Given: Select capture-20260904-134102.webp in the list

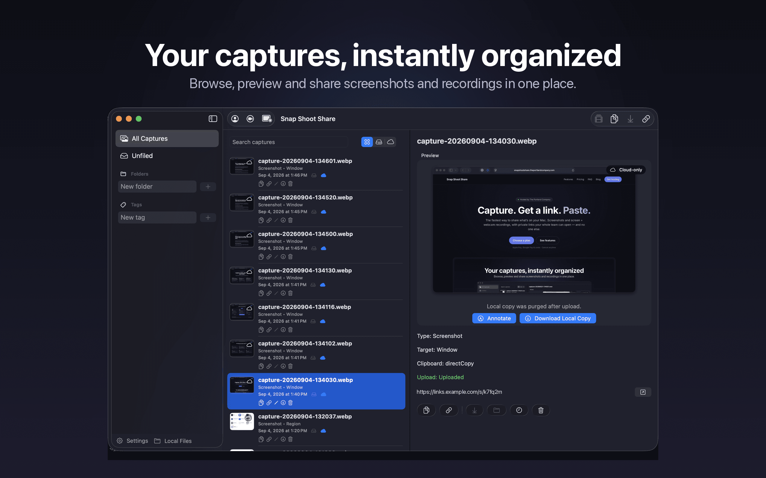Looking at the screenshot, I should coord(316,355).
